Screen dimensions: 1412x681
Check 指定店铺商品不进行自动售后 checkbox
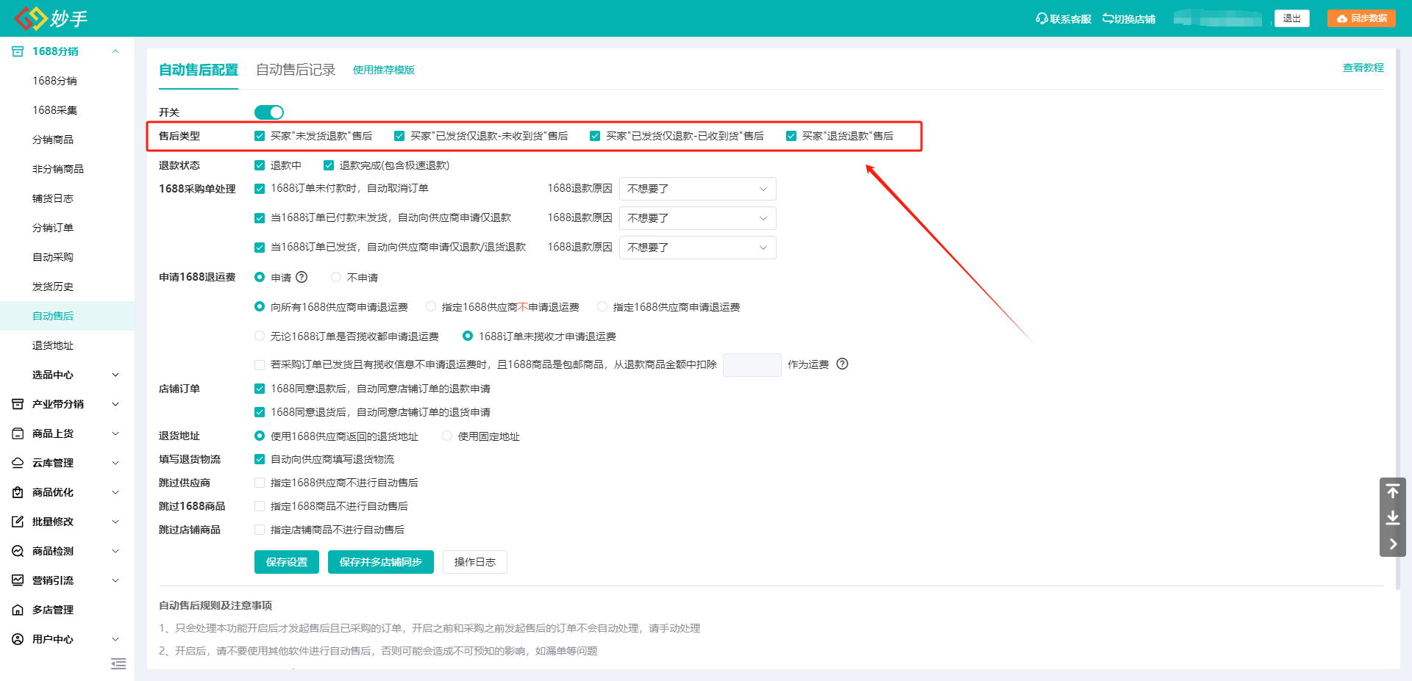[x=260, y=530]
